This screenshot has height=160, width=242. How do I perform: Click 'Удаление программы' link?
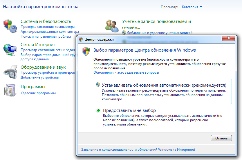38,93
